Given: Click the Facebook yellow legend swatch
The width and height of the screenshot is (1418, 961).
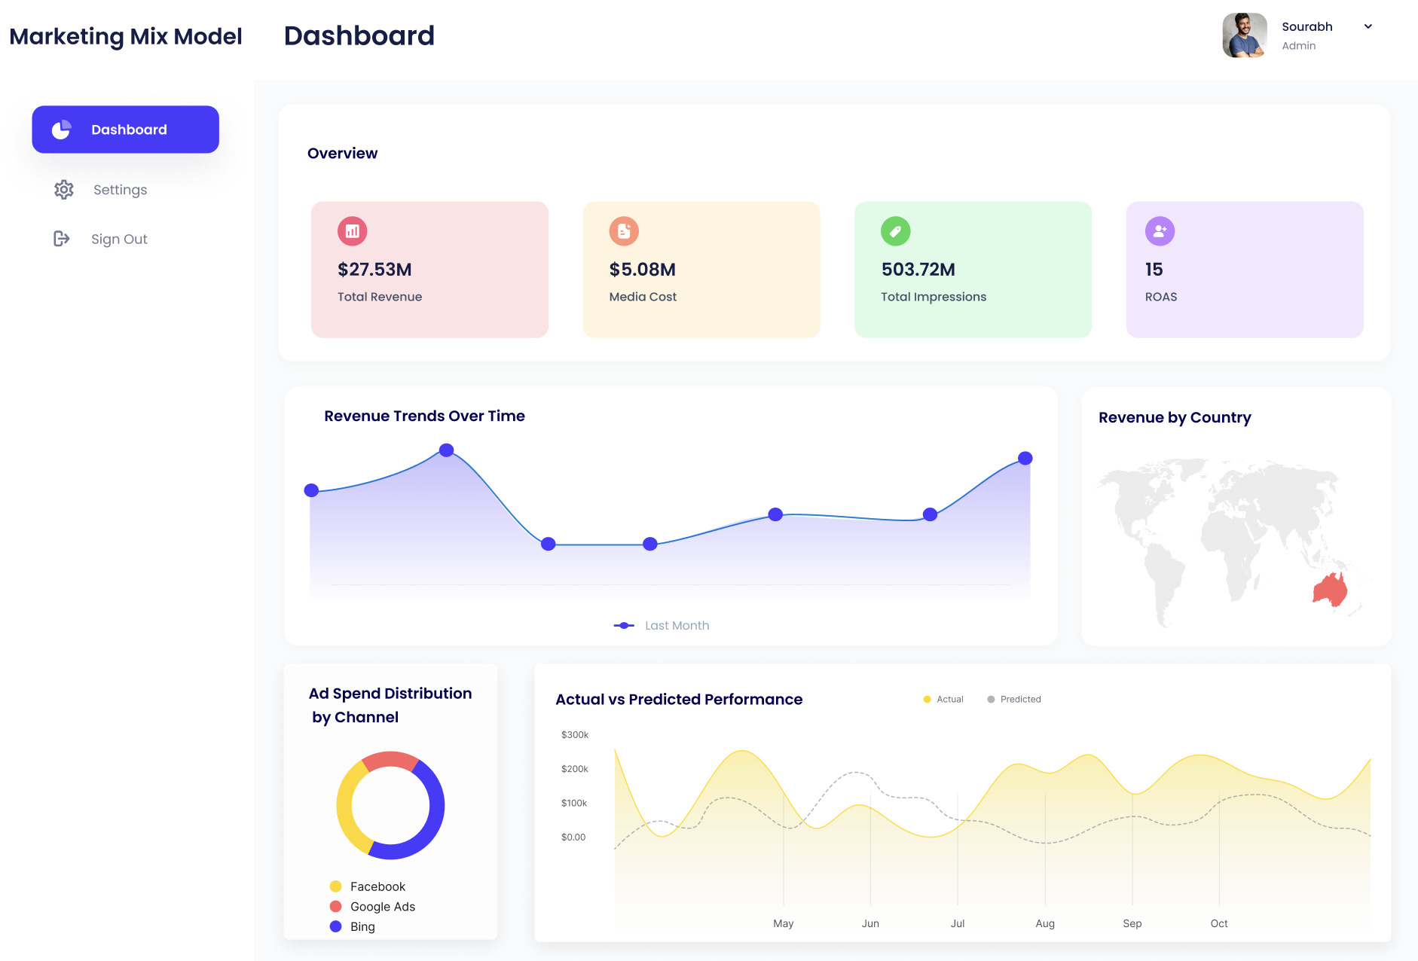Looking at the screenshot, I should pyautogui.click(x=336, y=886).
